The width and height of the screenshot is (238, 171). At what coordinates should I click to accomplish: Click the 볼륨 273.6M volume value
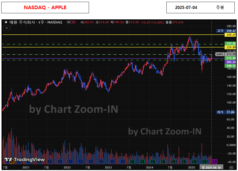coord(174,22)
